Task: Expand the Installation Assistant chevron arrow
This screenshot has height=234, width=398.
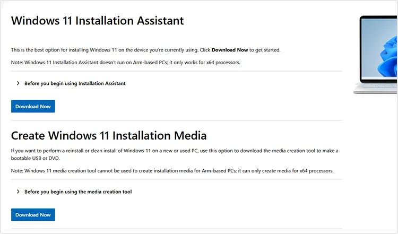Action: 18,83
